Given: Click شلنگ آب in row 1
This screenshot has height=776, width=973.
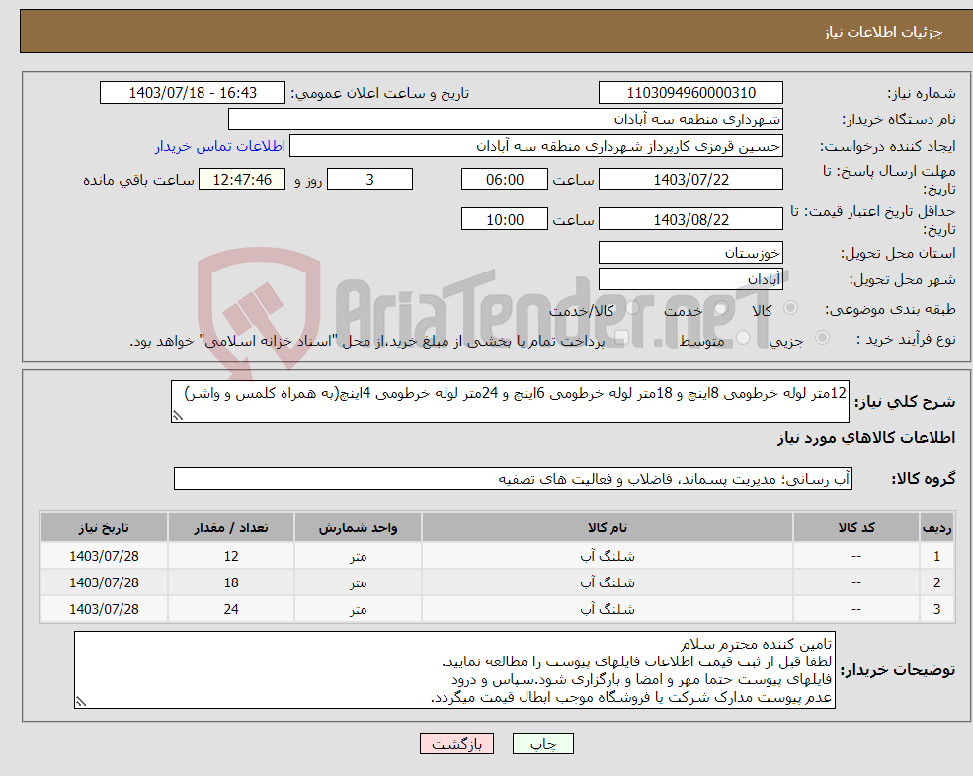Looking at the screenshot, I should coord(608,556).
